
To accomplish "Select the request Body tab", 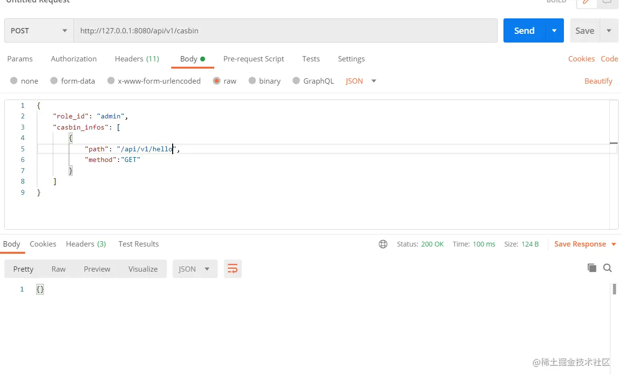I will coord(192,58).
